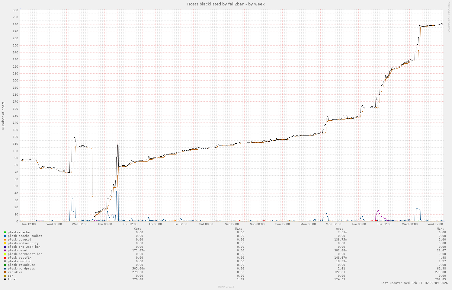Click the recidive legend color square
This screenshot has height=290, width=452.
[x=5, y=272]
